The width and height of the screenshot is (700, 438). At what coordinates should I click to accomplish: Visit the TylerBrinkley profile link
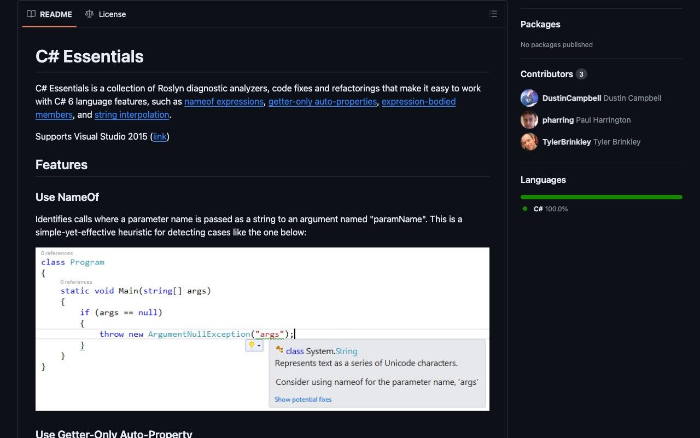[x=567, y=142]
